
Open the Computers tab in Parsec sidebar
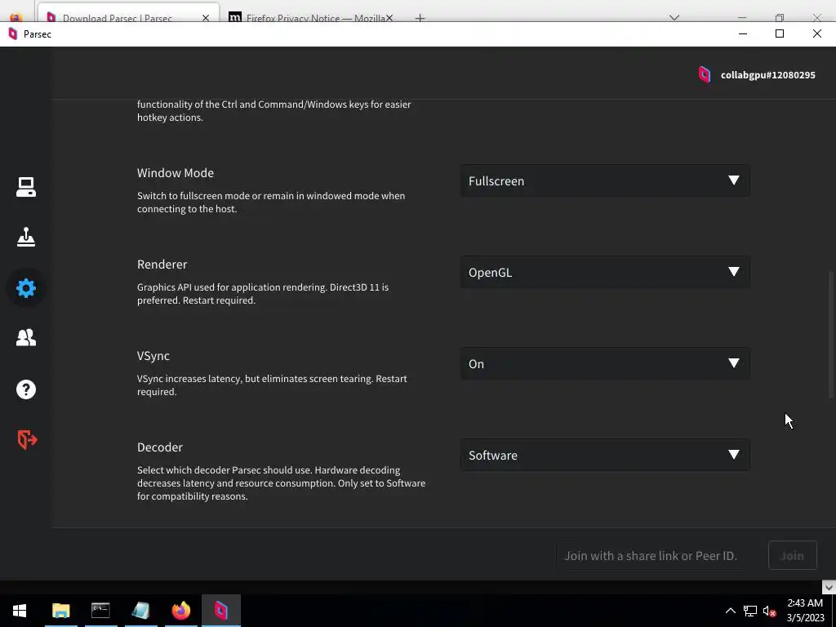(x=25, y=187)
